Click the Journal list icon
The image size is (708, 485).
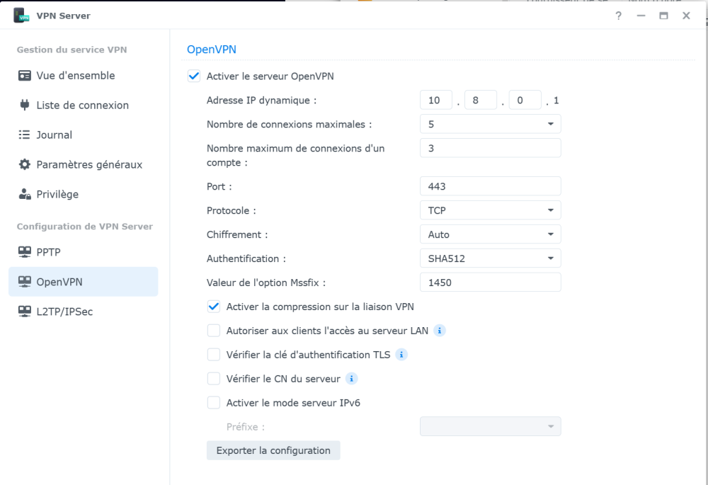25,135
